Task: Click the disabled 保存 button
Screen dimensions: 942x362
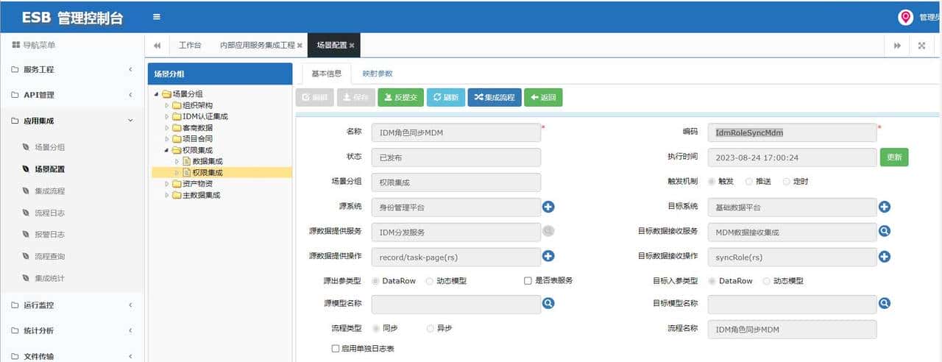Action: 356,97
